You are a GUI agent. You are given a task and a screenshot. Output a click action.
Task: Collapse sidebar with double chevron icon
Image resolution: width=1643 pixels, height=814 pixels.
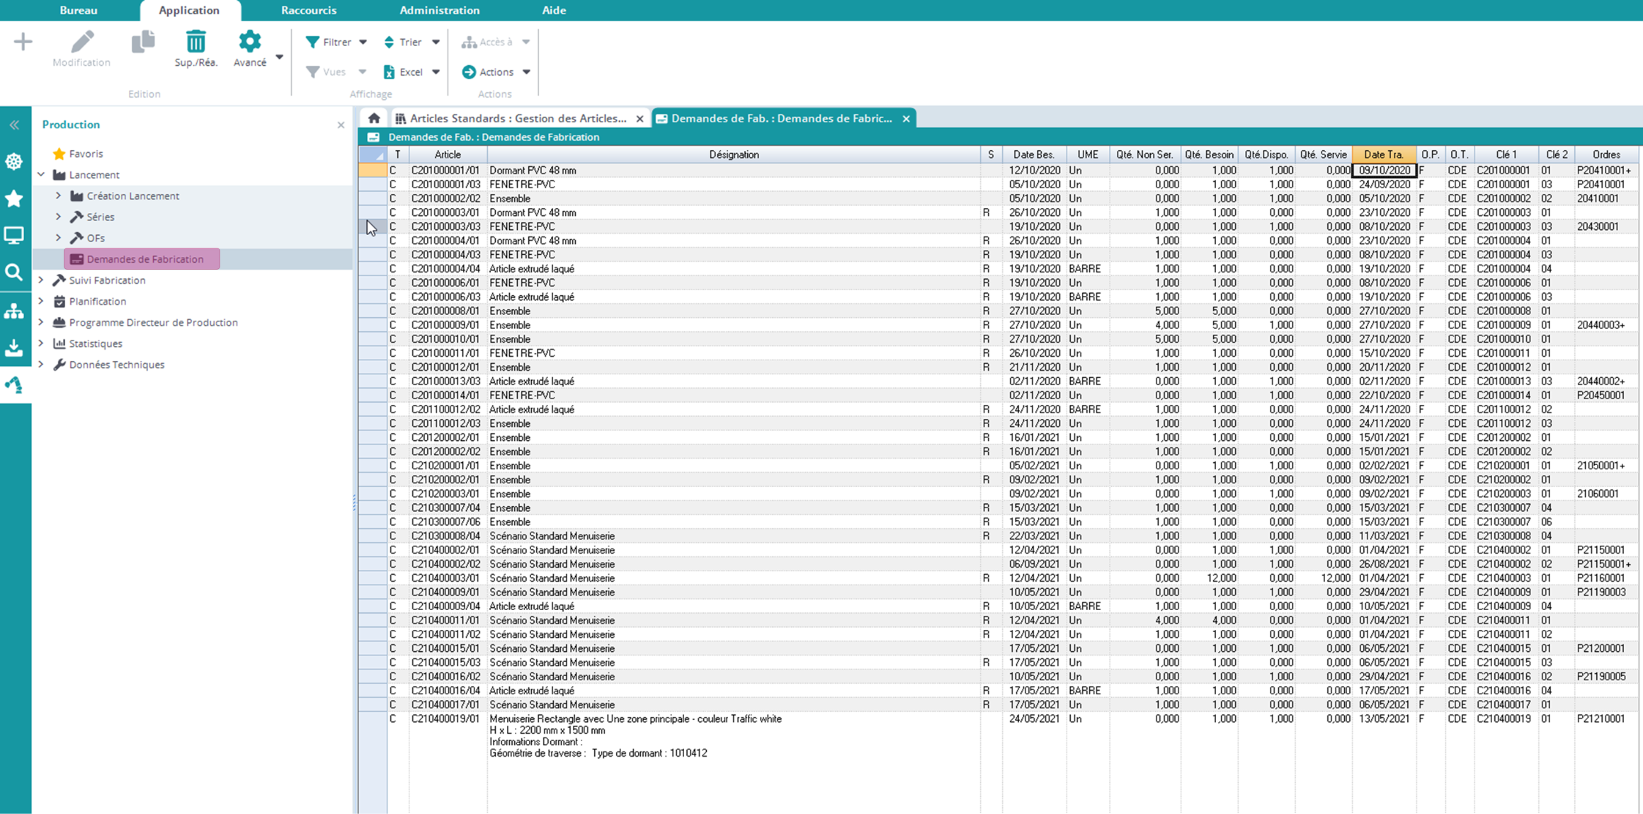click(x=14, y=125)
